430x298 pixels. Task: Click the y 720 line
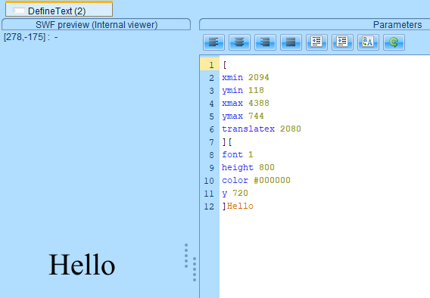click(235, 193)
